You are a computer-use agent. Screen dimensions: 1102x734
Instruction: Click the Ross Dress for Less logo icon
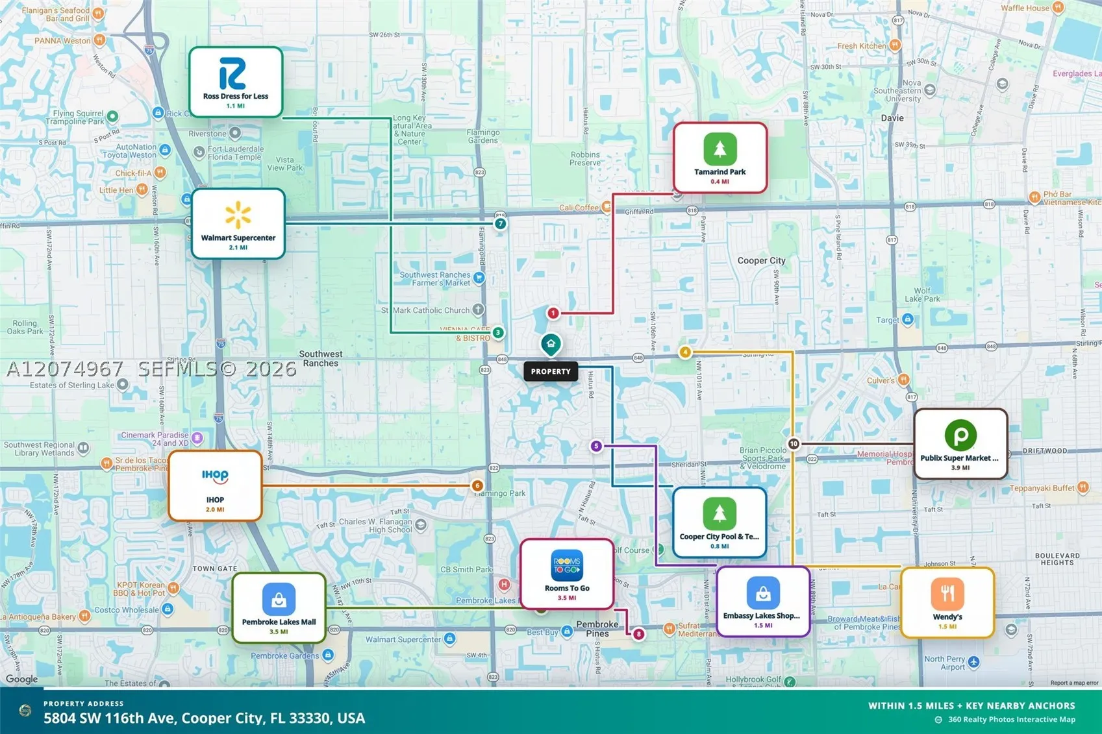click(x=232, y=73)
